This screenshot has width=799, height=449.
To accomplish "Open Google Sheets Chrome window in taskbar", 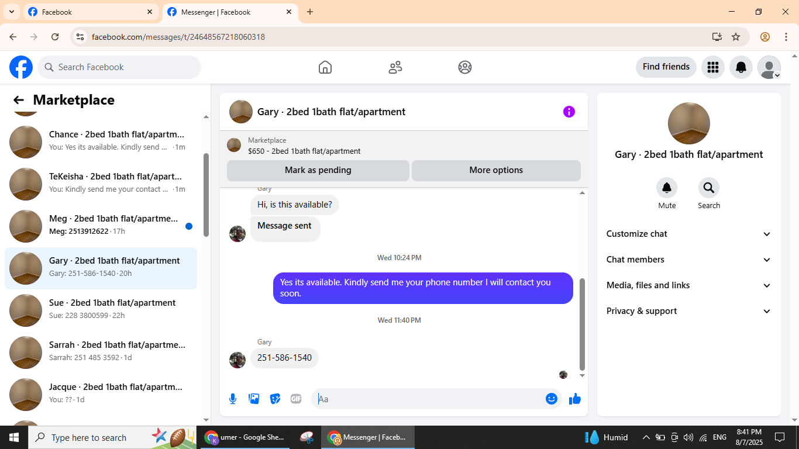I will [x=245, y=437].
